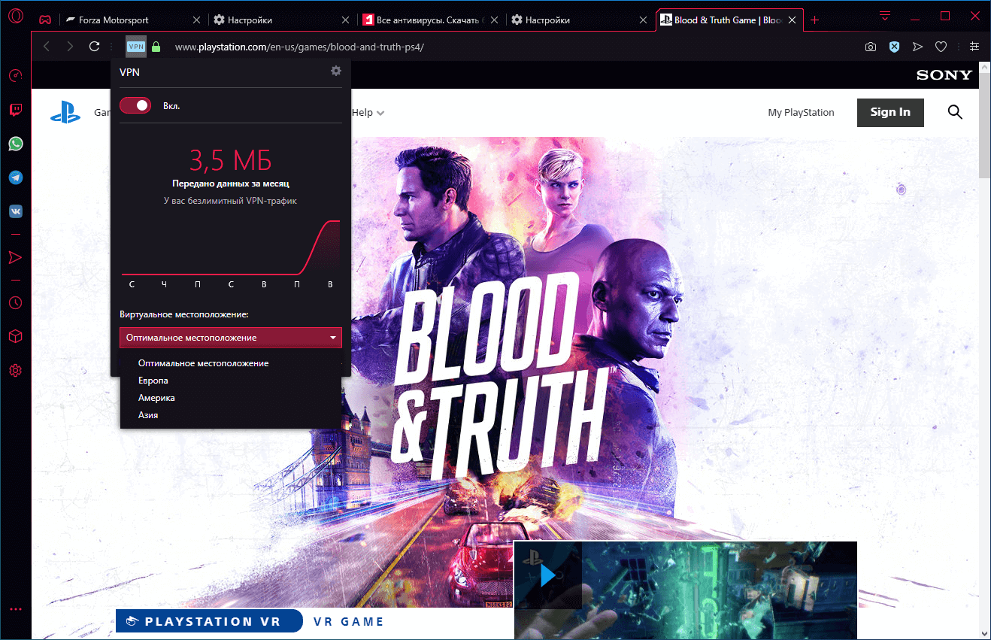991x640 pixels.
Task: Open a new tab with plus button
Action: tap(815, 20)
